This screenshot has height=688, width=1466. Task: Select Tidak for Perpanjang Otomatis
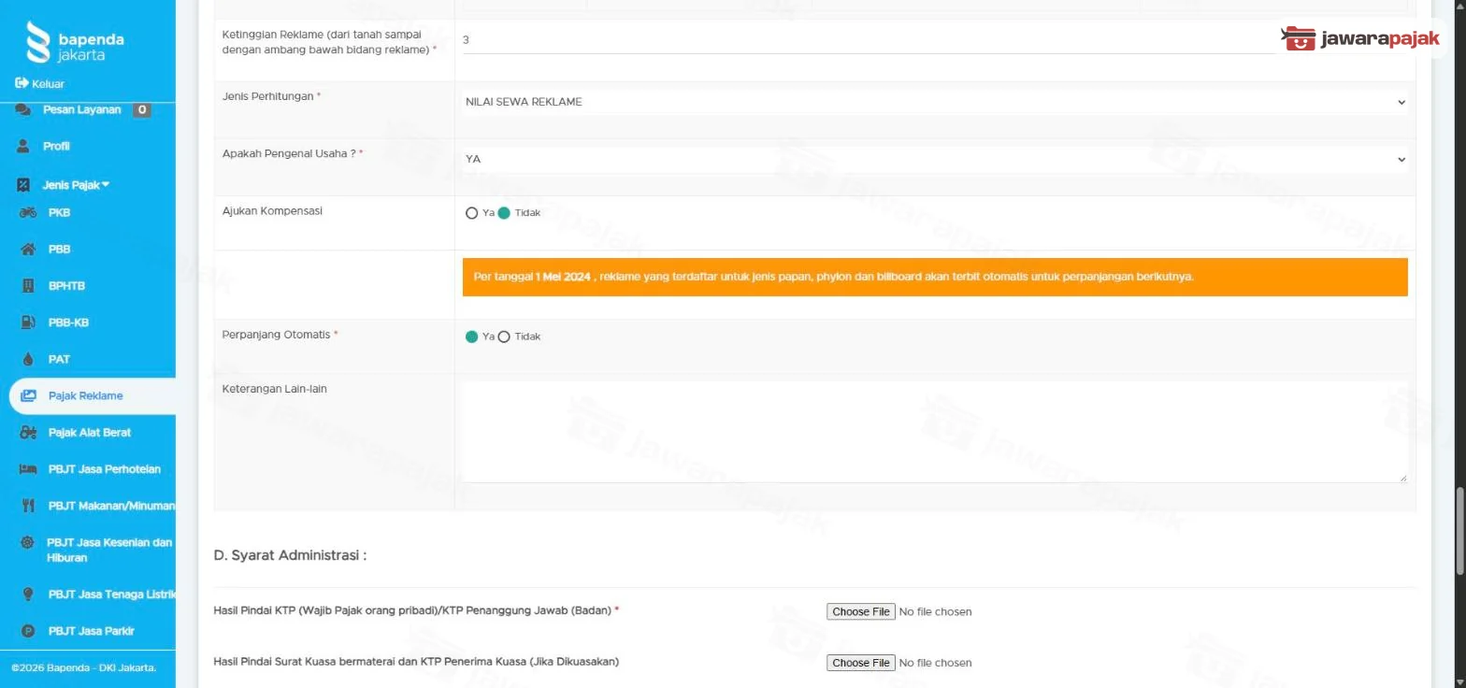(x=504, y=337)
